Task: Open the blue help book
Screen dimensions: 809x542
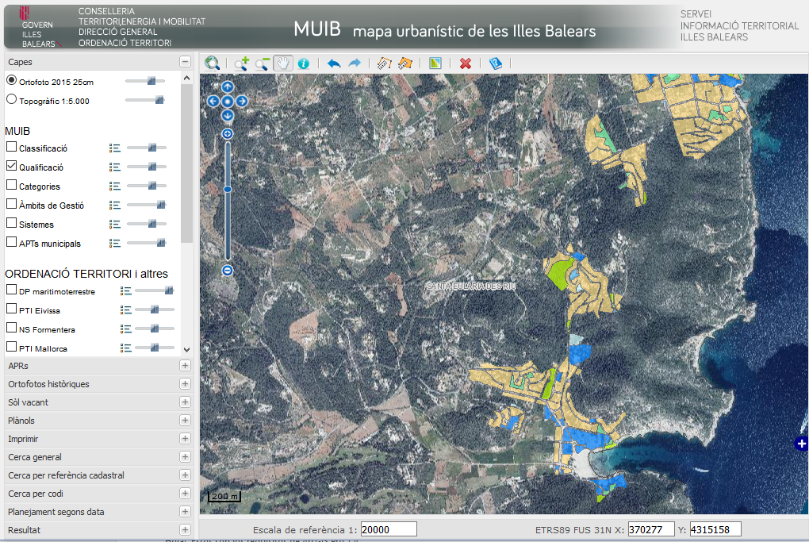Action: [x=496, y=63]
